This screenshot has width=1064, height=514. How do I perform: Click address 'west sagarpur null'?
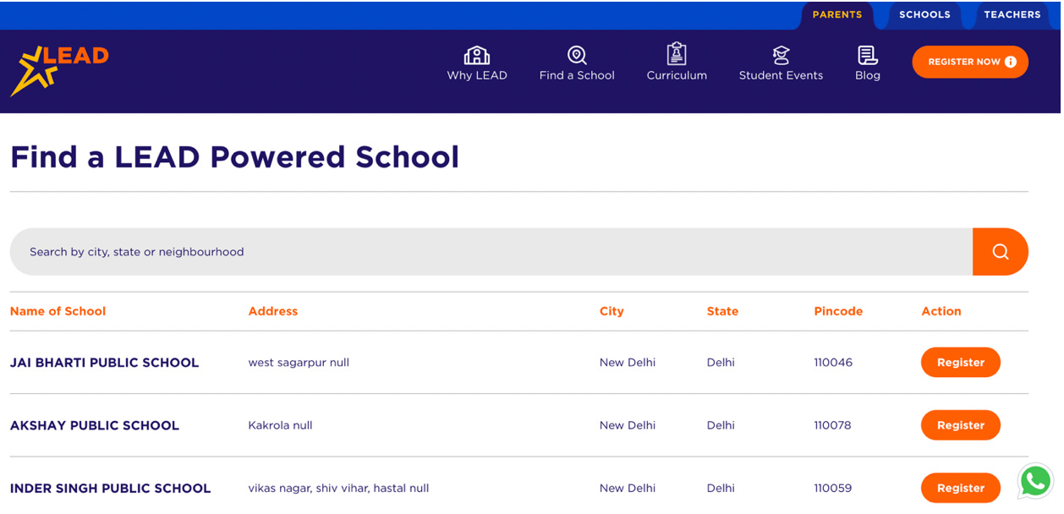[x=299, y=363]
